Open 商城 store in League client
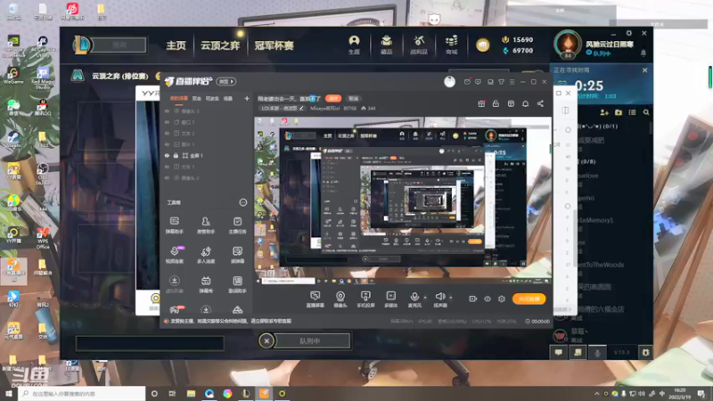This screenshot has width=713, height=401. pyautogui.click(x=452, y=45)
